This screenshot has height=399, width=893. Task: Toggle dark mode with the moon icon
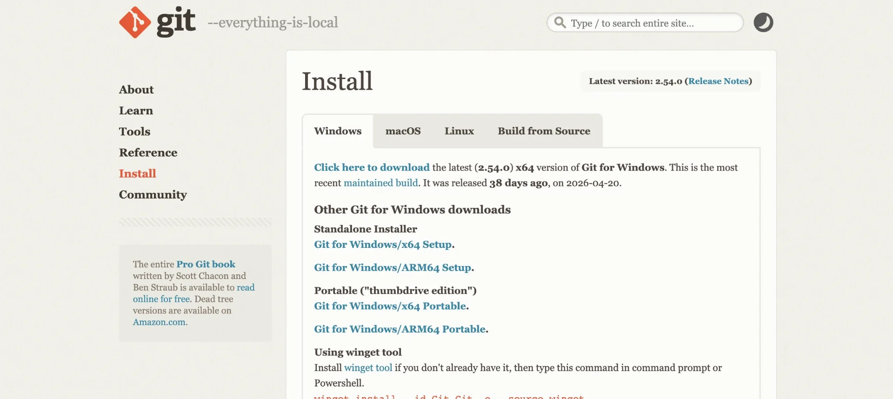coord(763,22)
